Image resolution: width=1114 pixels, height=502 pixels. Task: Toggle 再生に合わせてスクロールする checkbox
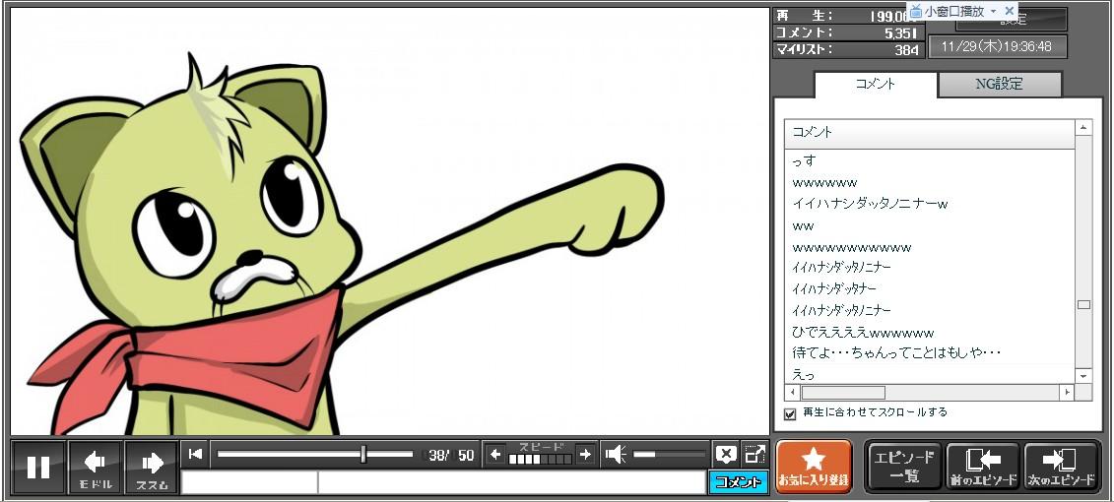point(790,413)
